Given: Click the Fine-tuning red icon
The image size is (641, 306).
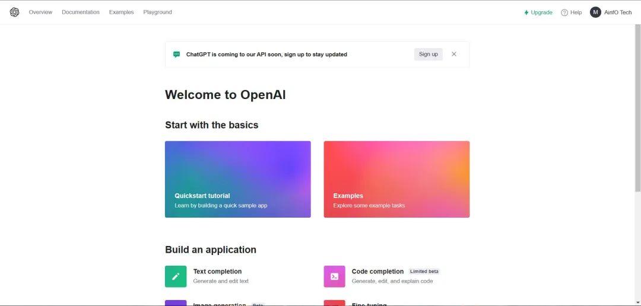Looking at the screenshot, I should pos(334,303).
